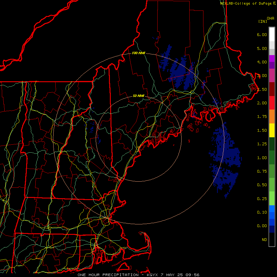Image resolution: width=277 pixels, height=277 pixels.
Task: Select the 6.00 legend value
Action: pos(262,34)
